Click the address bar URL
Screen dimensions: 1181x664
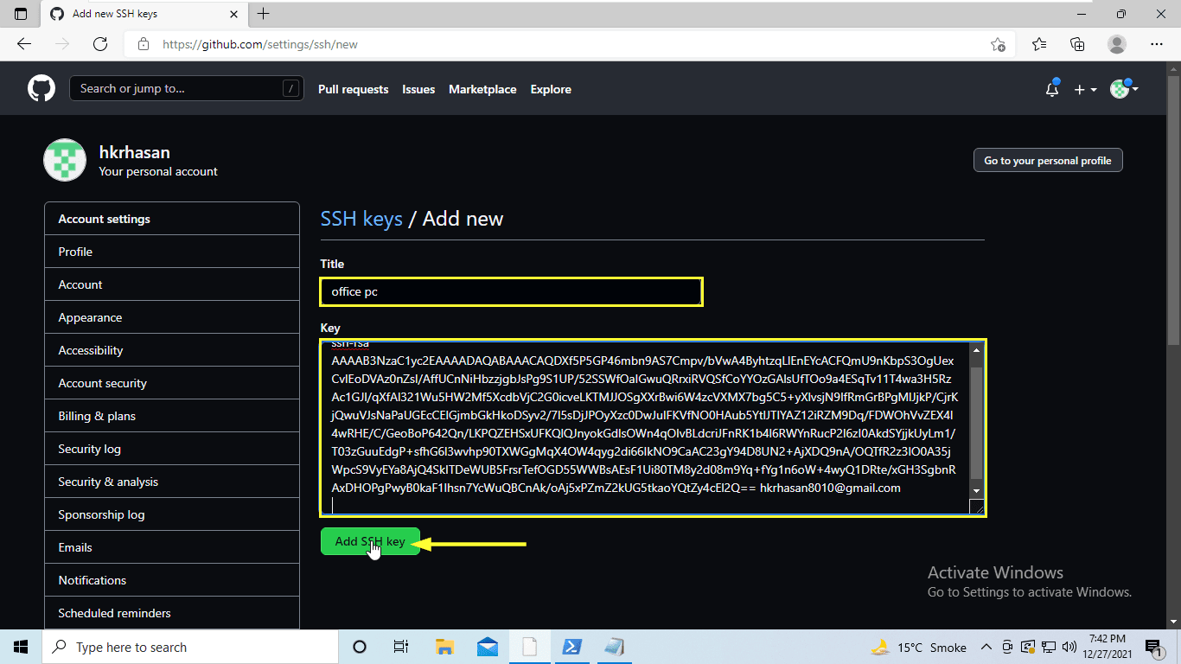click(260, 44)
